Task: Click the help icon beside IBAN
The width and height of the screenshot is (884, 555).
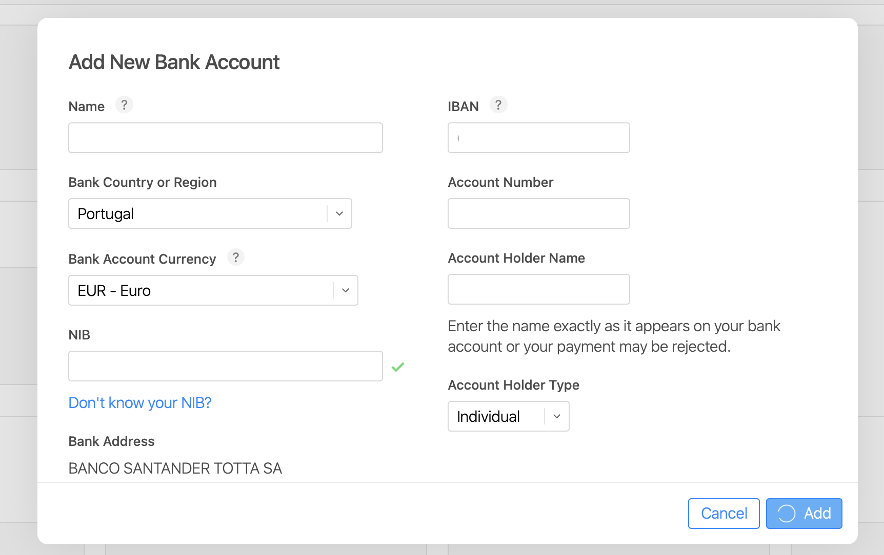Action: [498, 105]
